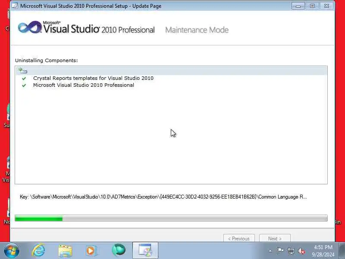Minimize the Visual Studio setup window
This screenshot has width=345, height=259.
click(298, 6)
